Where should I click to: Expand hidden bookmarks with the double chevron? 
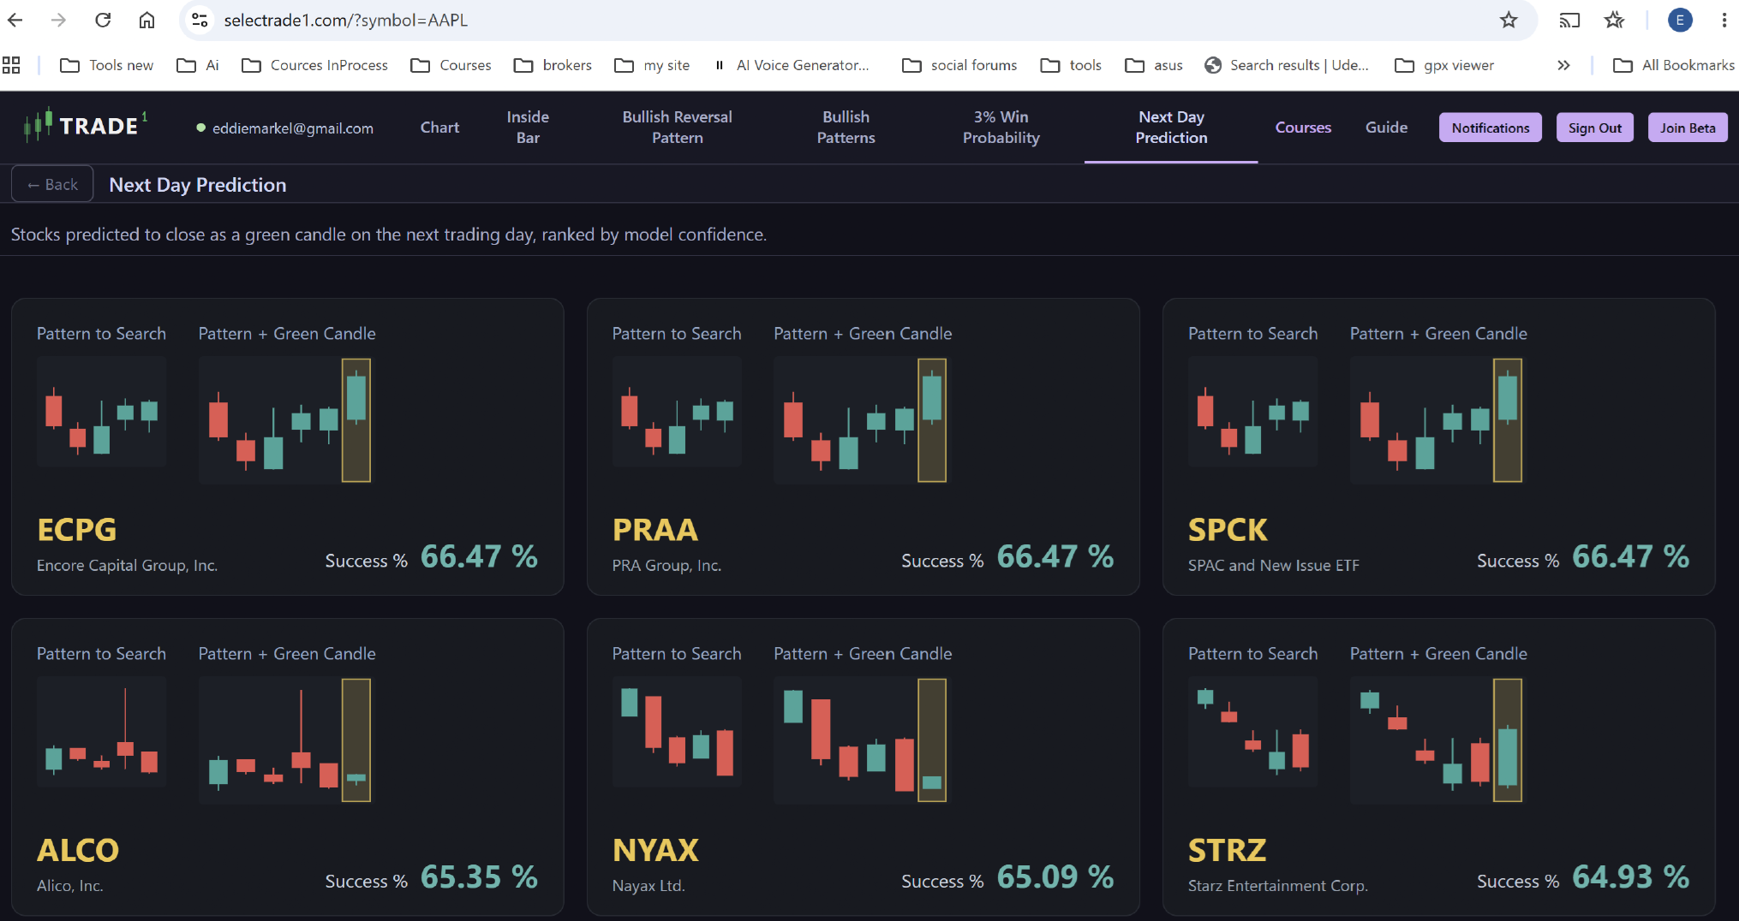(x=1563, y=65)
